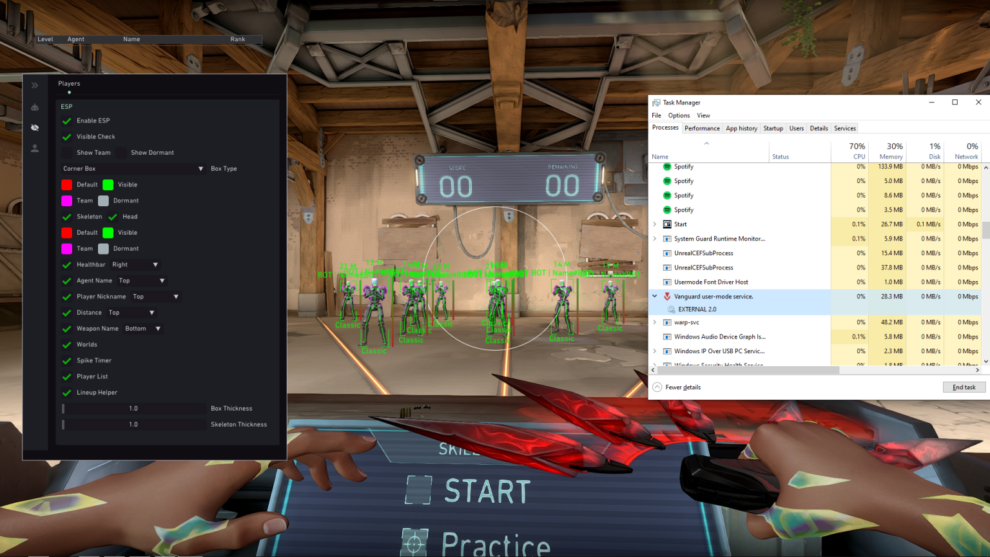Select the crossed-eye visuals sidebar icon
Viewport: 990px width, 557px height.
pyautogui.click(x=35, y=128)
